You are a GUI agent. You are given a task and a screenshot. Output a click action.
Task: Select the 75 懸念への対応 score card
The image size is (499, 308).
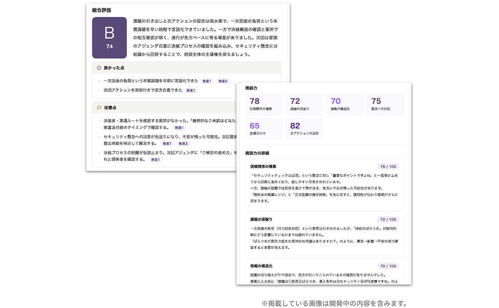click(385, 104)
